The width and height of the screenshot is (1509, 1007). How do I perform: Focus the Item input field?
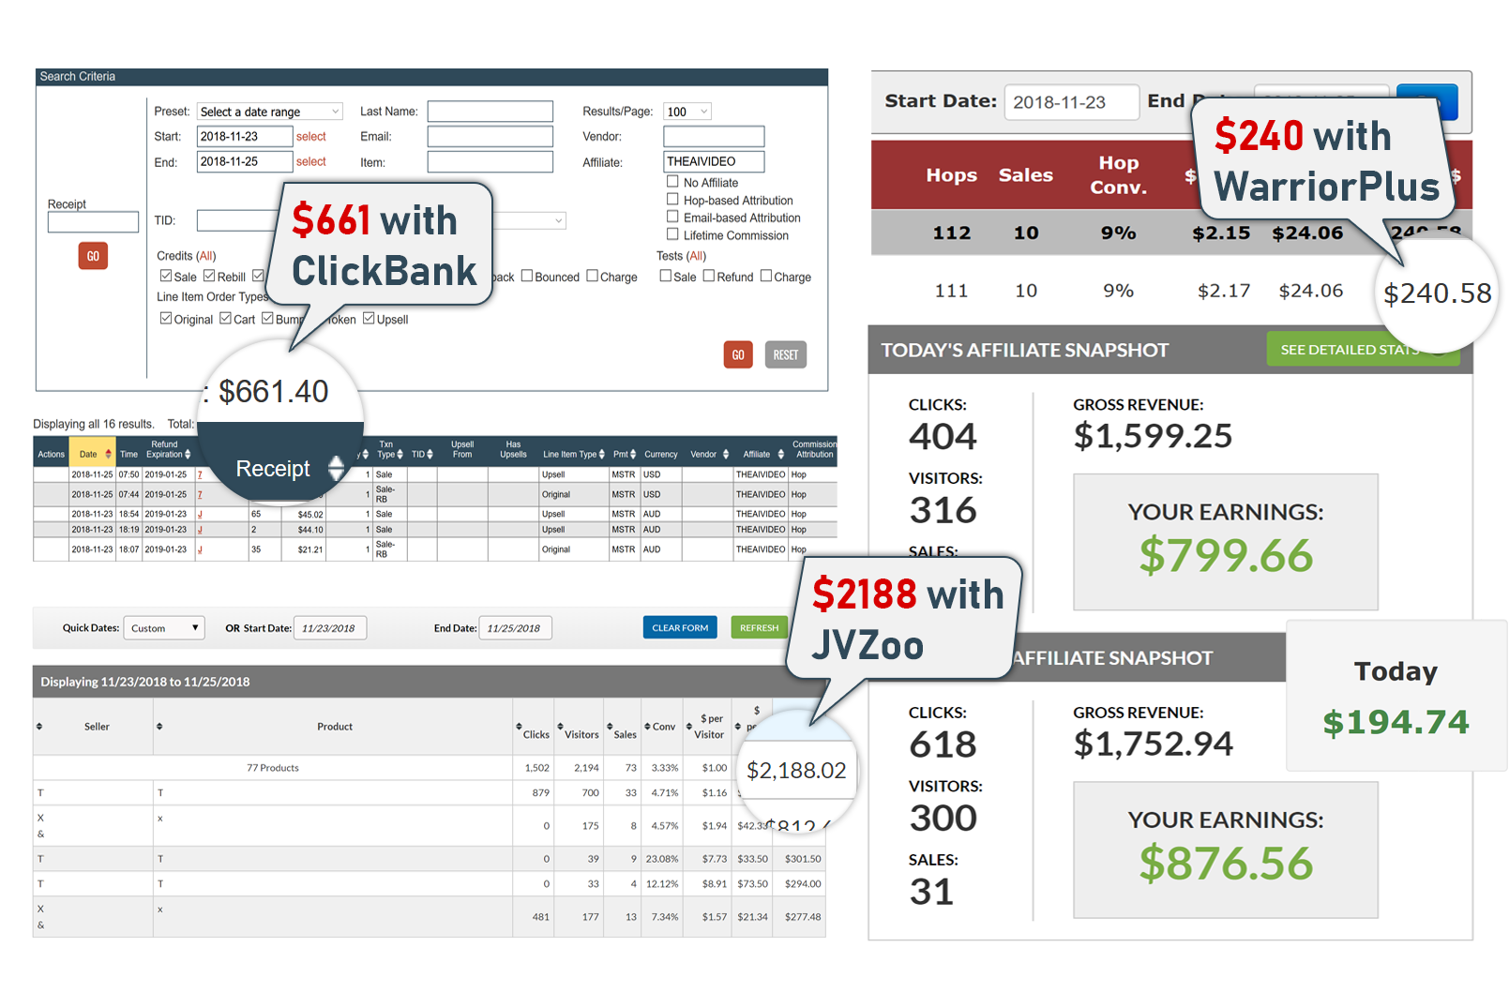pyautogui.click(x=490, y=162)
